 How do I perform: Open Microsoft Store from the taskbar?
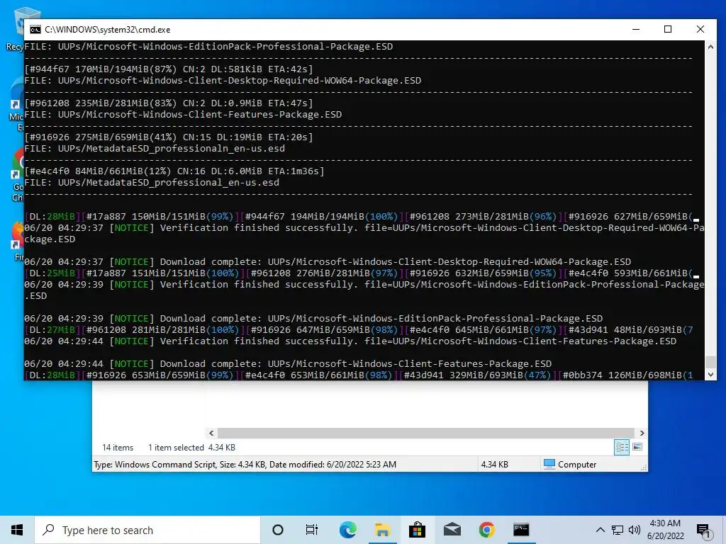(x=417, y=530)
